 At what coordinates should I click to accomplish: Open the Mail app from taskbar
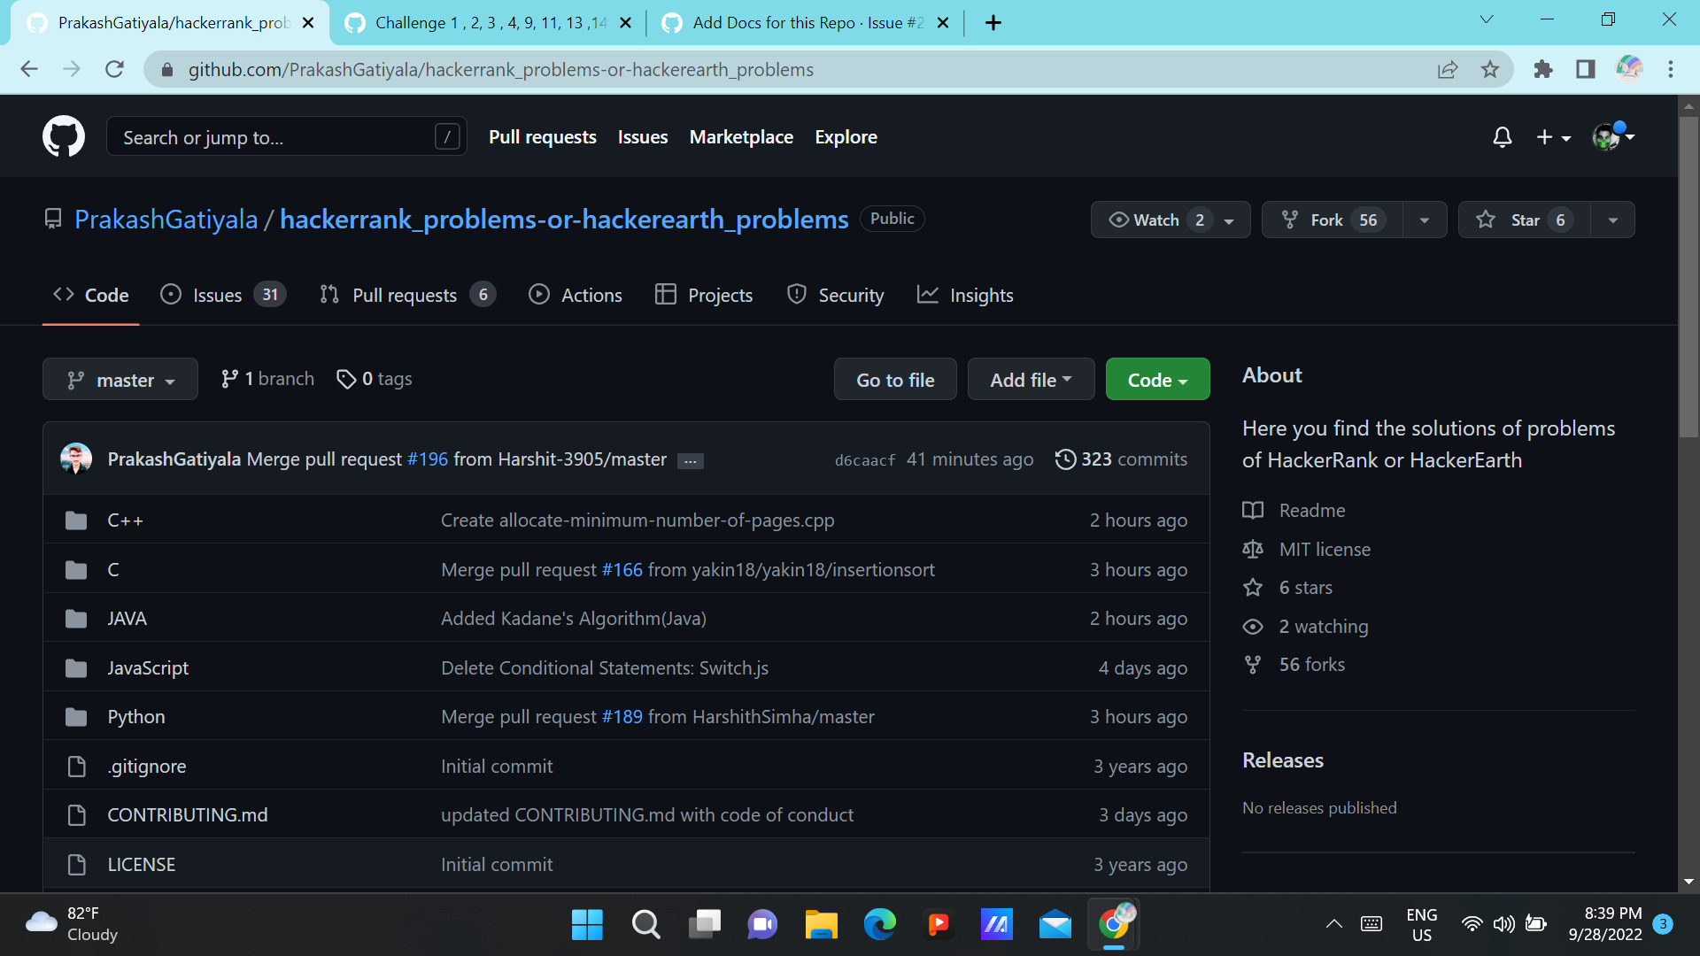pos(1055,925)
